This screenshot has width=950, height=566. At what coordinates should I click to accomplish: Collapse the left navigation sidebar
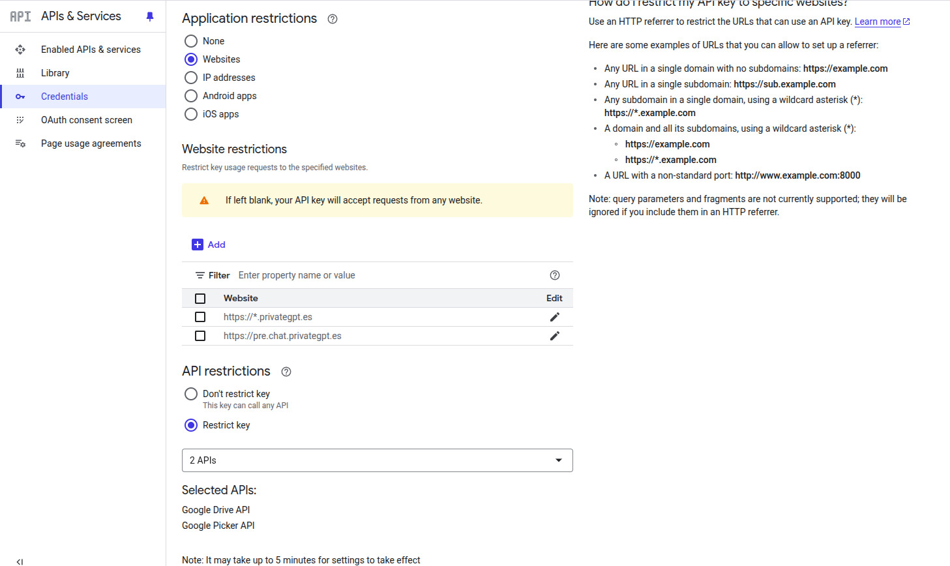point(20,561)
